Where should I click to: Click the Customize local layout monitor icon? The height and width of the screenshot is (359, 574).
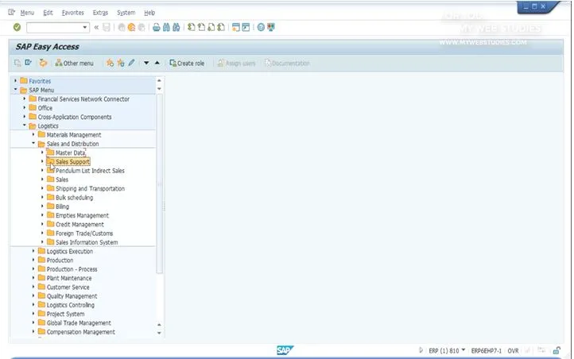pos(271,28)
